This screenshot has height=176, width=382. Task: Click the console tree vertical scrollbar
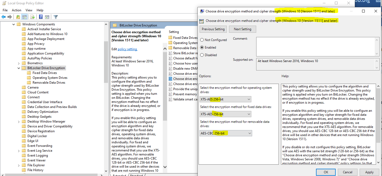[106, 62]
